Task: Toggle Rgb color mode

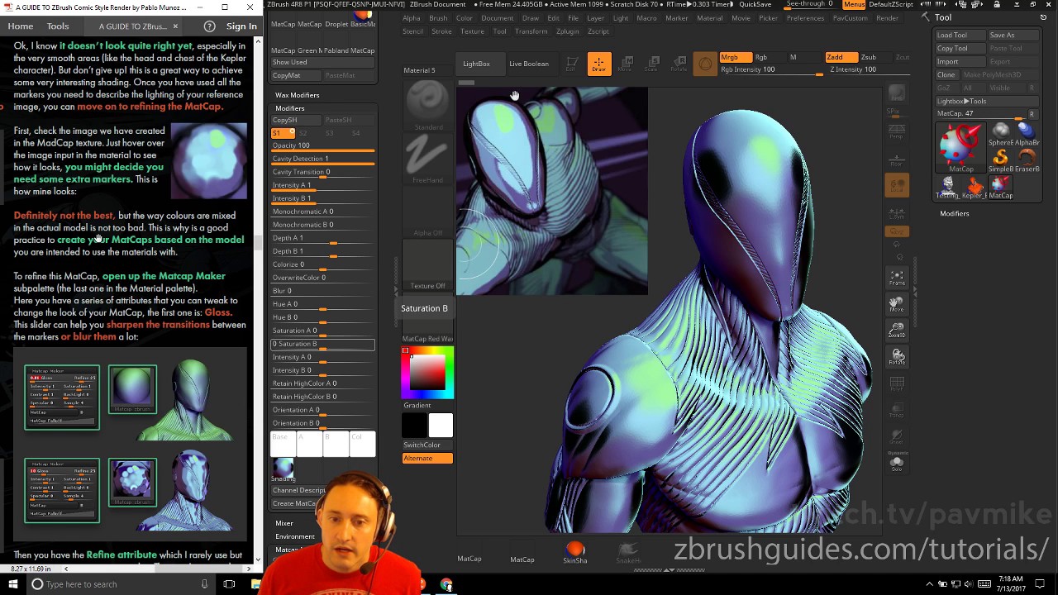Action: pyautogui.click(x=761, y=57)
